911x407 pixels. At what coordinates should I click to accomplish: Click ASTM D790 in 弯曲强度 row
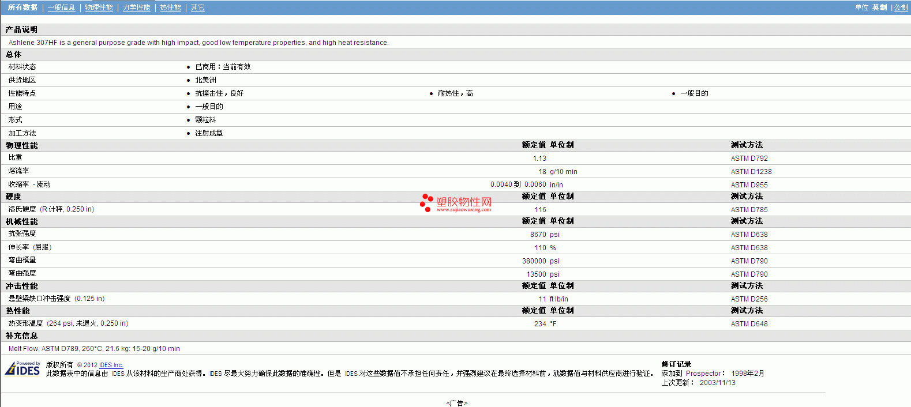click(x=749, y=274)
